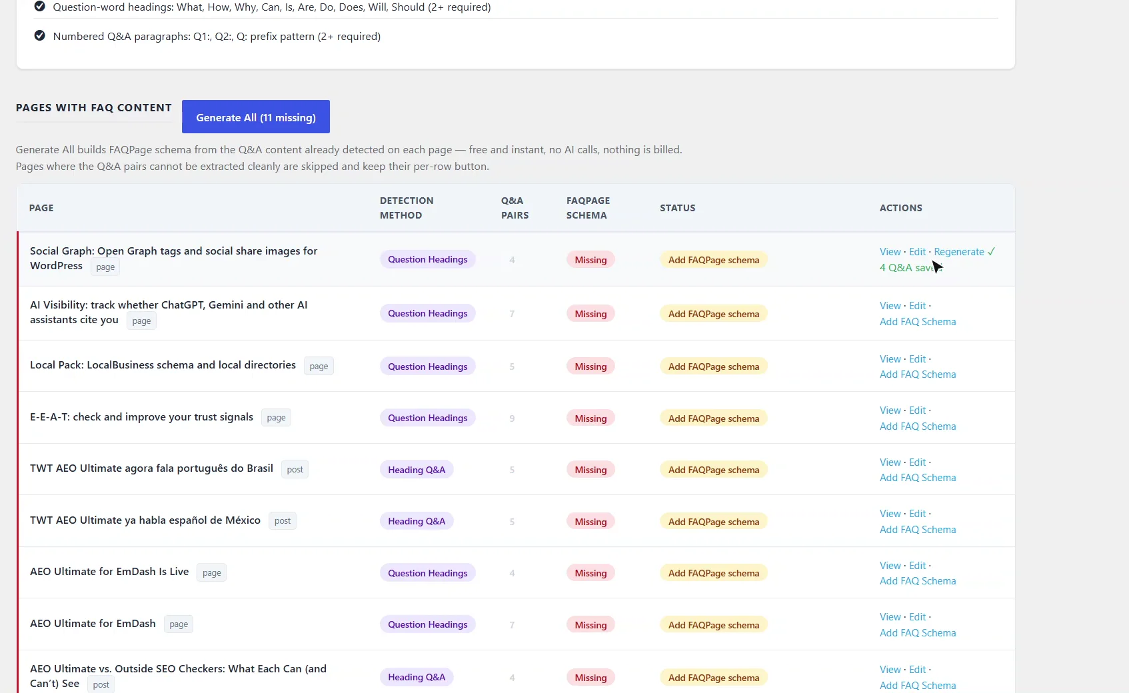Edit the AI Visibility page
The height and width of the screenshot is (693, 1129).
point(917,305)
